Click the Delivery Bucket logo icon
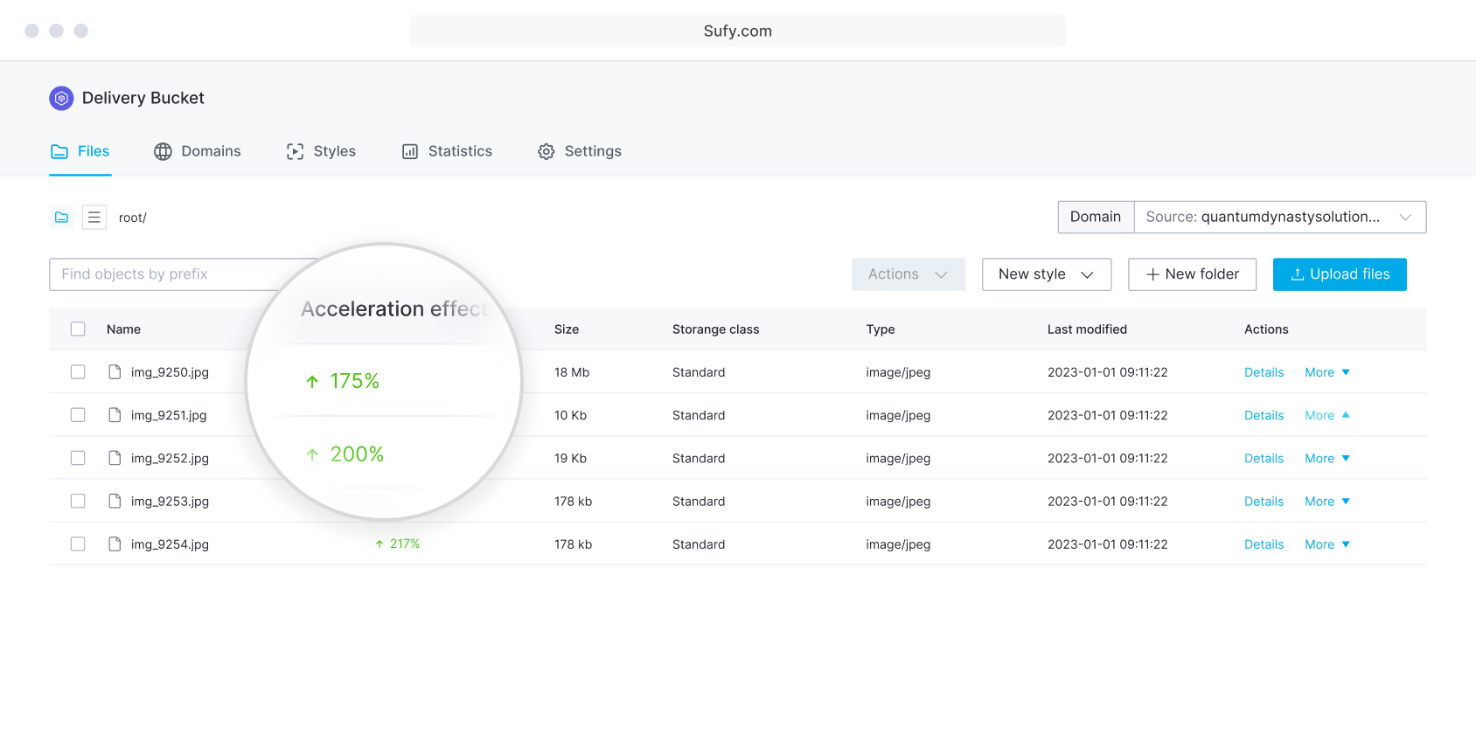 pos(61,98)
